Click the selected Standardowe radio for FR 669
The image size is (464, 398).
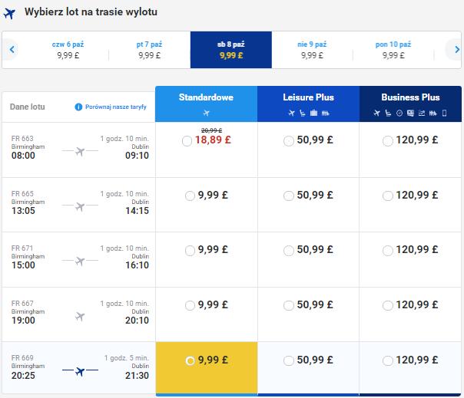[190, 360]
